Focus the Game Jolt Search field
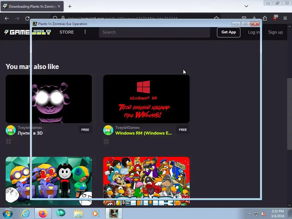The width and height of the screenshot is (292, 219). 155,32
